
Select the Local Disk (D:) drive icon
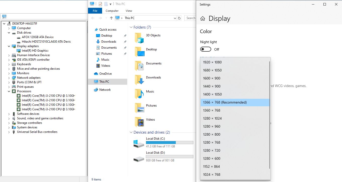[x=139, y=157]
